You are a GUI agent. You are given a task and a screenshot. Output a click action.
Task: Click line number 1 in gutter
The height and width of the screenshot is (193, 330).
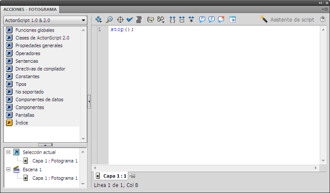tap(100, 29)
